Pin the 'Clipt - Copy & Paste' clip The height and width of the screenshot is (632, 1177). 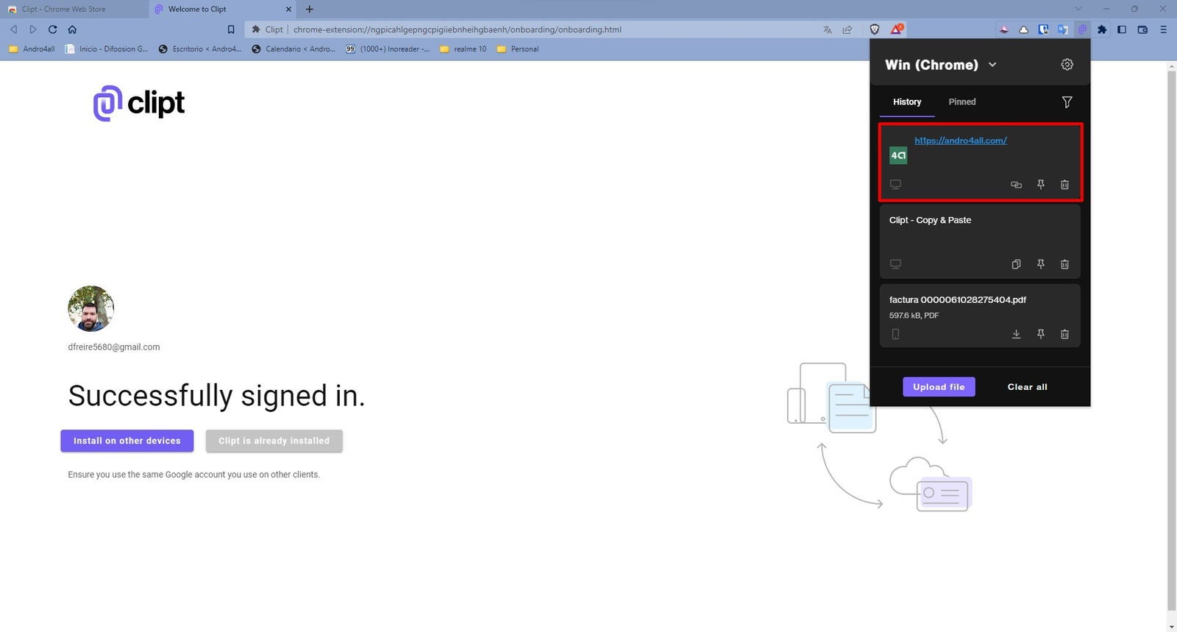(x=1040, y=264)
